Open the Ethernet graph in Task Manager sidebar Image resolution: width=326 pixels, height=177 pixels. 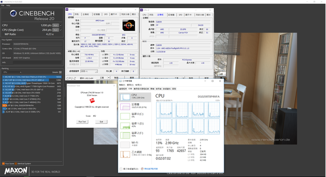(125, 154)
